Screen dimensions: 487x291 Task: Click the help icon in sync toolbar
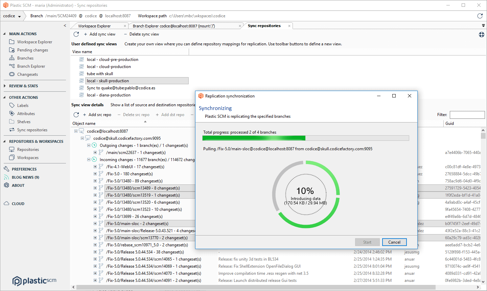click(482, 35)
